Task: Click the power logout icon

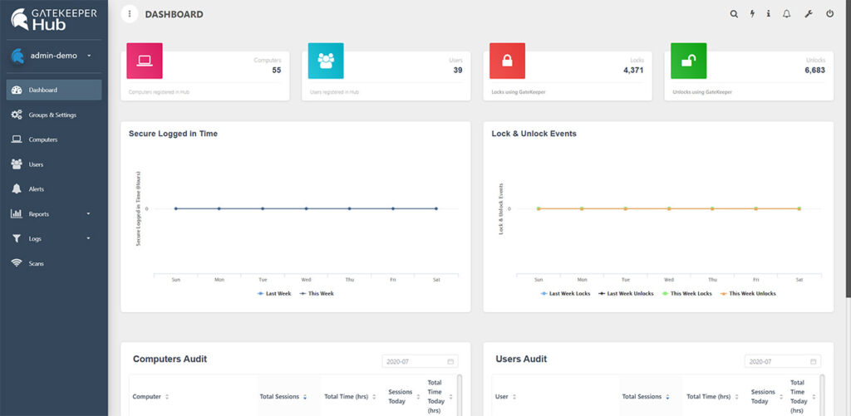Action: (829, 14)
